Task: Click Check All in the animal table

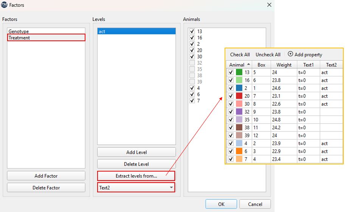Action: coord(240,55)
